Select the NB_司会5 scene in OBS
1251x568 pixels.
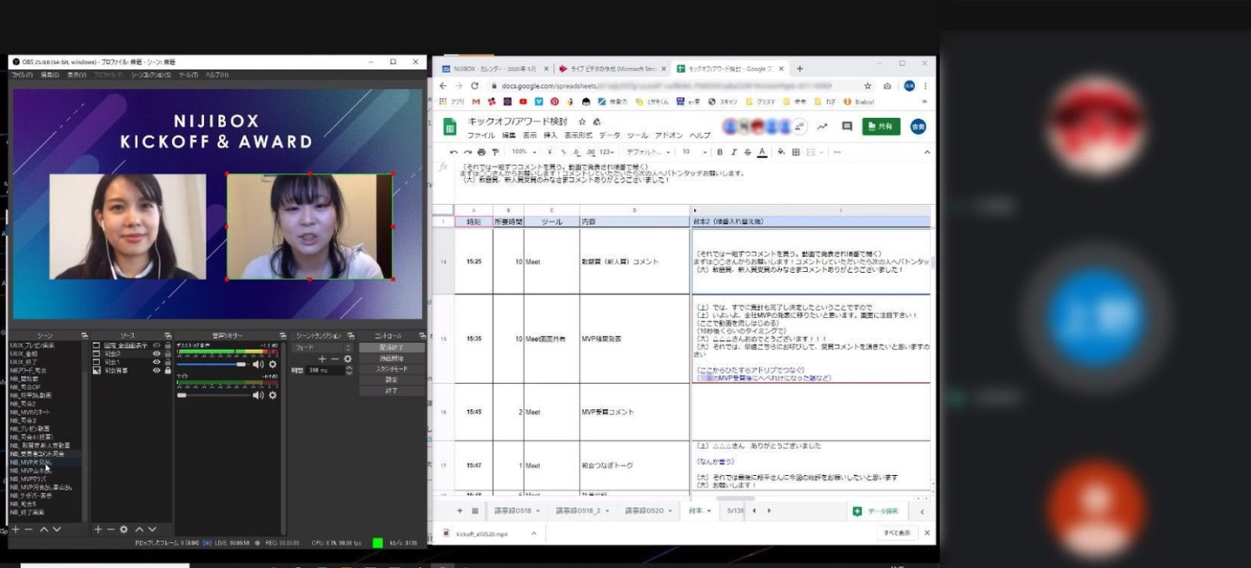coord(24,504)
